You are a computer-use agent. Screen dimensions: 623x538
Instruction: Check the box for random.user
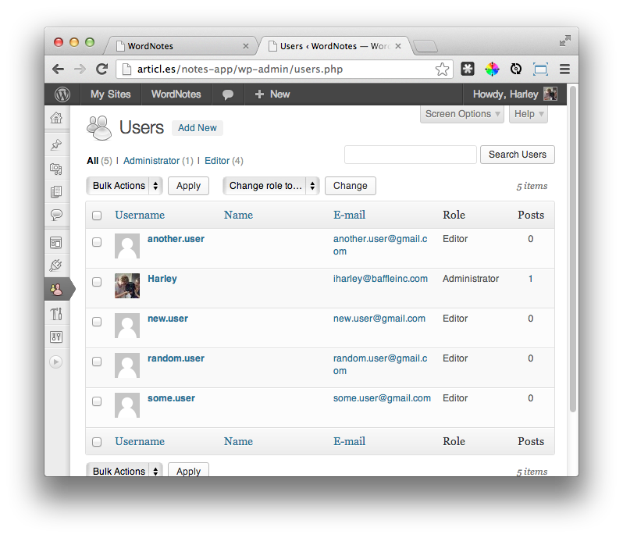pos(97,362)
